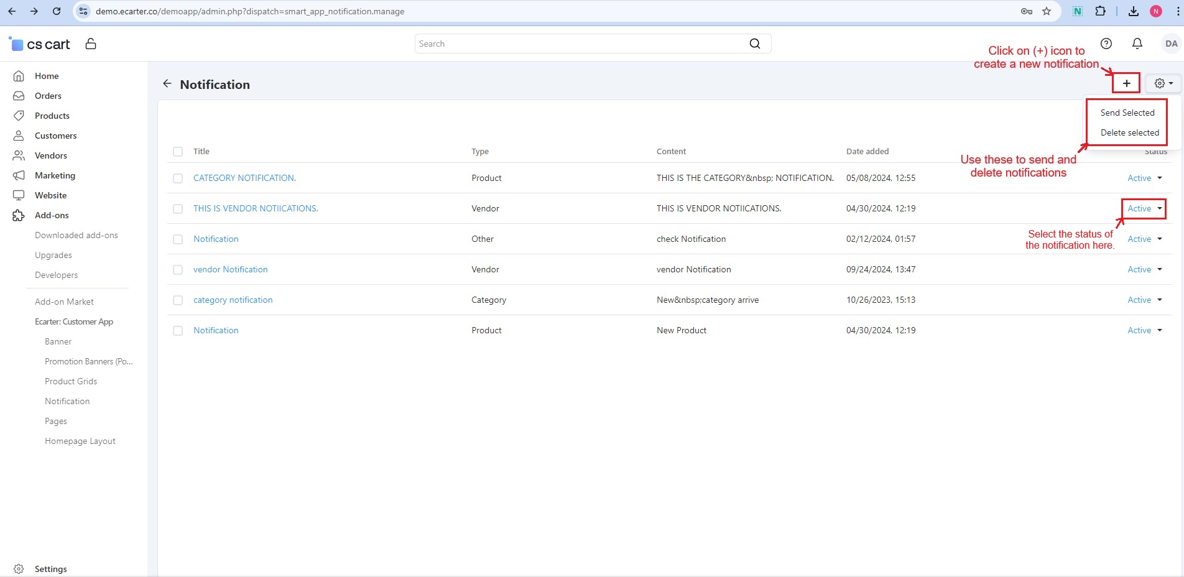Viewport: 1184px width, 577px height.
Task: Click the plus icon to add notification
Action: tap(1126, 83)
